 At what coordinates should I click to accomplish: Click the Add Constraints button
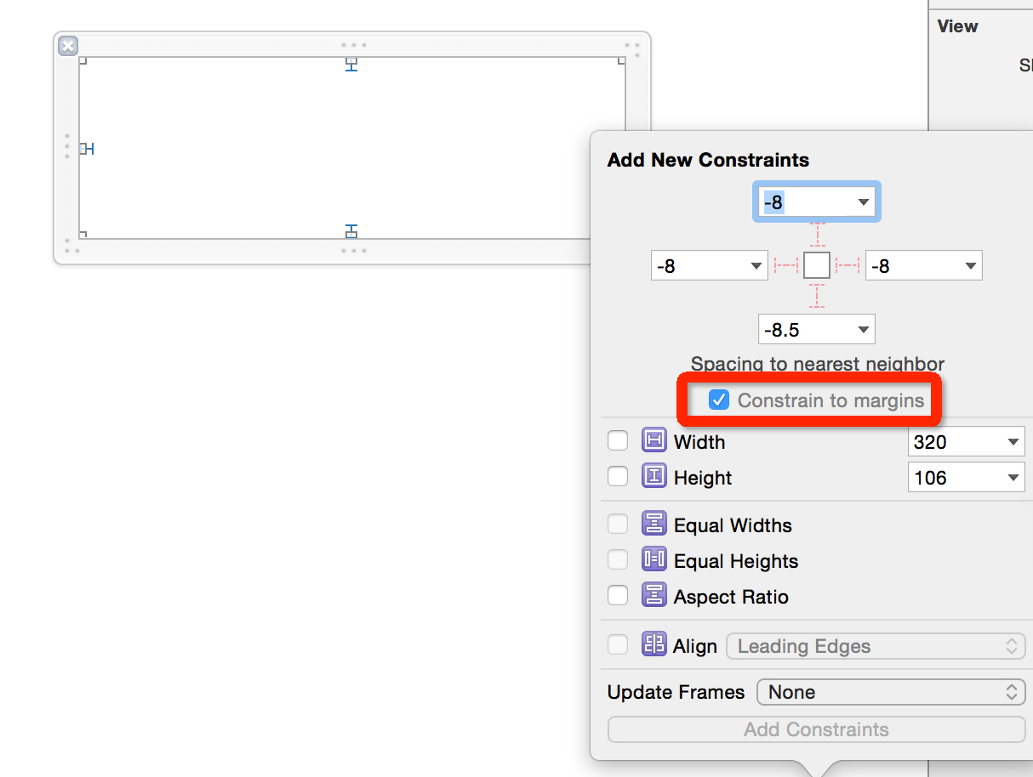(816, 729)
